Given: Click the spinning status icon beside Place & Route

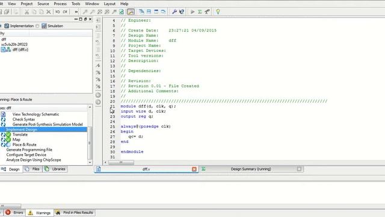Looking at the screenshot, I should click(x=8, y=145).
